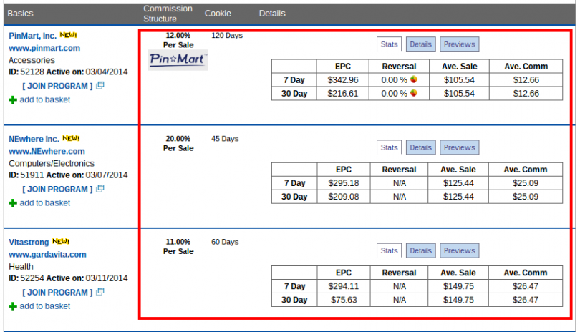Click the green plus icon in Vitastrong row
Viewport: 580px width, 332px height.
click(13, 306)
